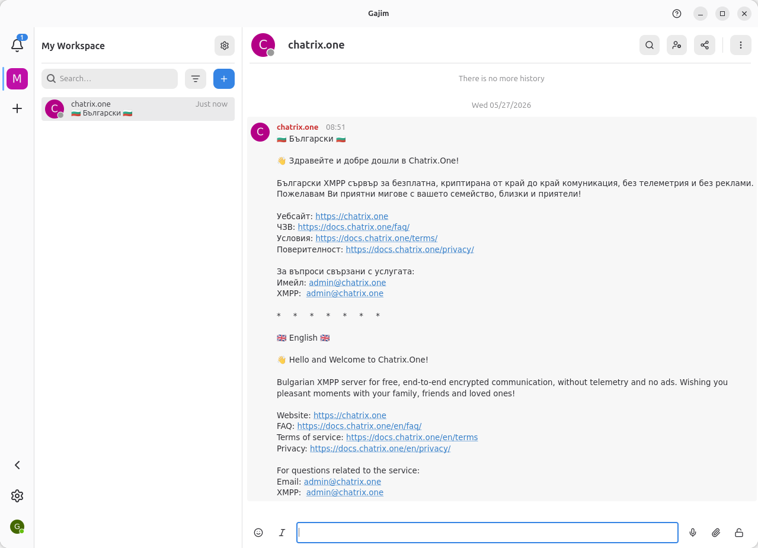This screenshot has height=548, width=758.
Task: Open the share icon in chat header
Action: point(705,45)
